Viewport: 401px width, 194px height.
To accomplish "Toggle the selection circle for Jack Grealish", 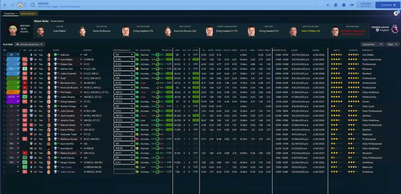I will [4, 116].
